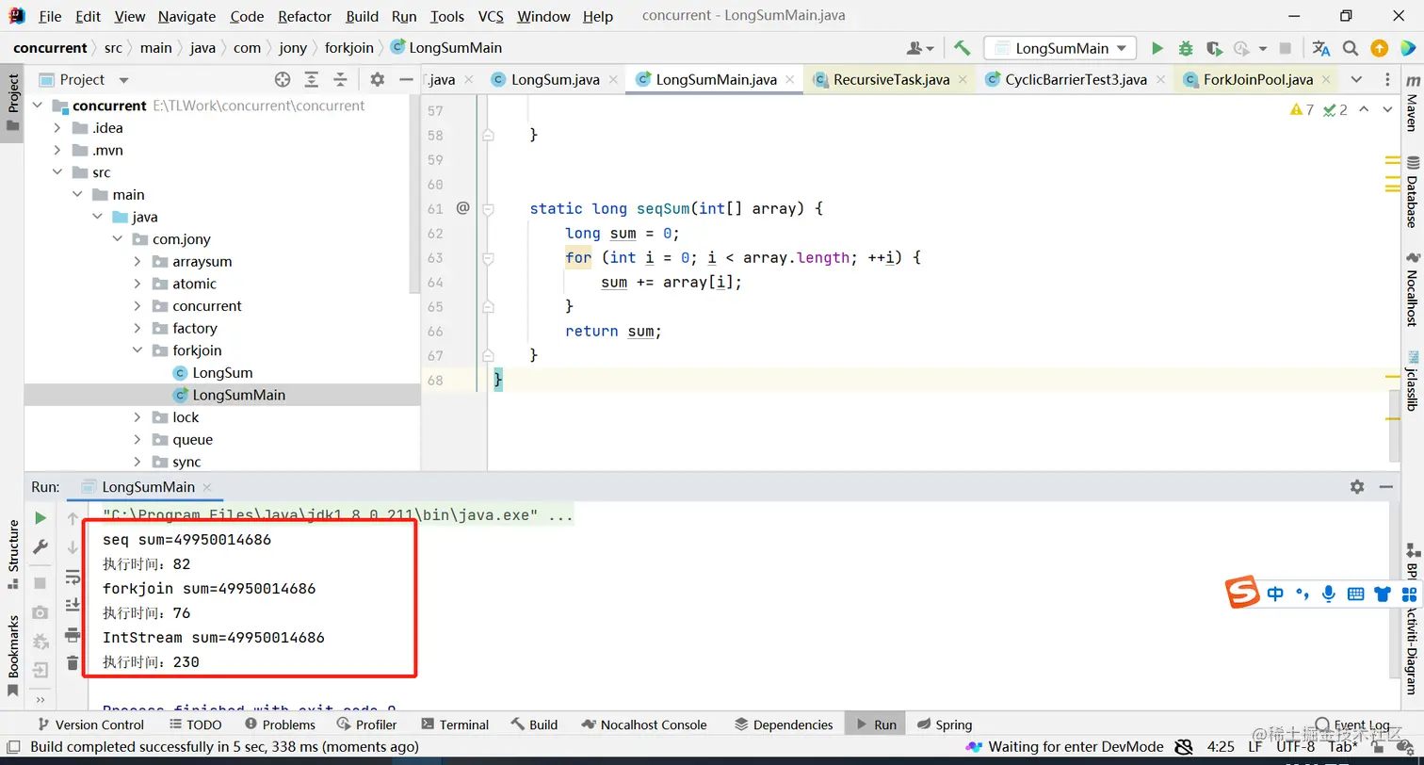
Task: Switch to the CyclicBarrierTest3.java tab
Action: pyautogui.click(x=1076, y=79)
